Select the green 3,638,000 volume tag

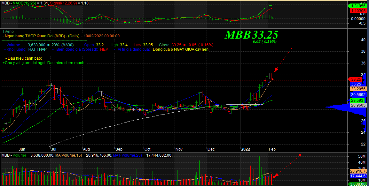coord(357,184)
